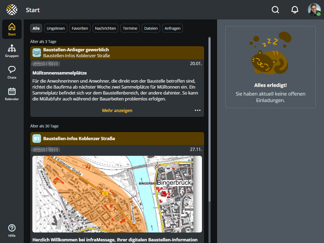Filter feed by Termine

130,28
